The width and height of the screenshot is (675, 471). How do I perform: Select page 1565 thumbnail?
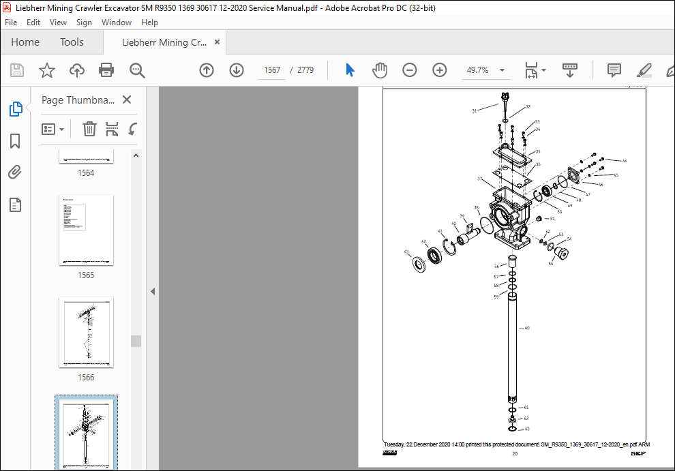coord(86,230)
